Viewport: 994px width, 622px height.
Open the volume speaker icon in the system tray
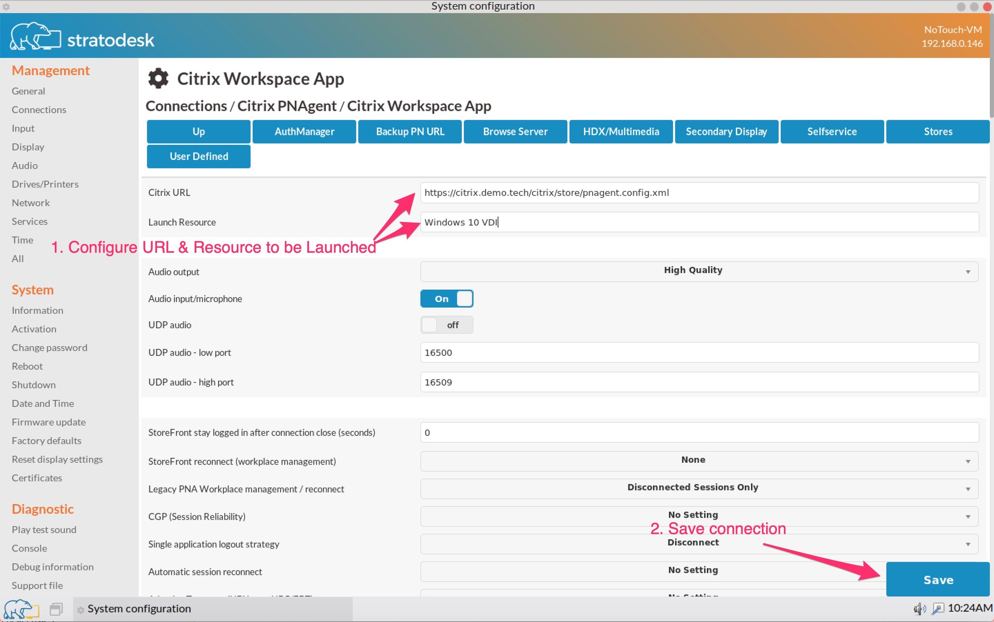point(919,609)
